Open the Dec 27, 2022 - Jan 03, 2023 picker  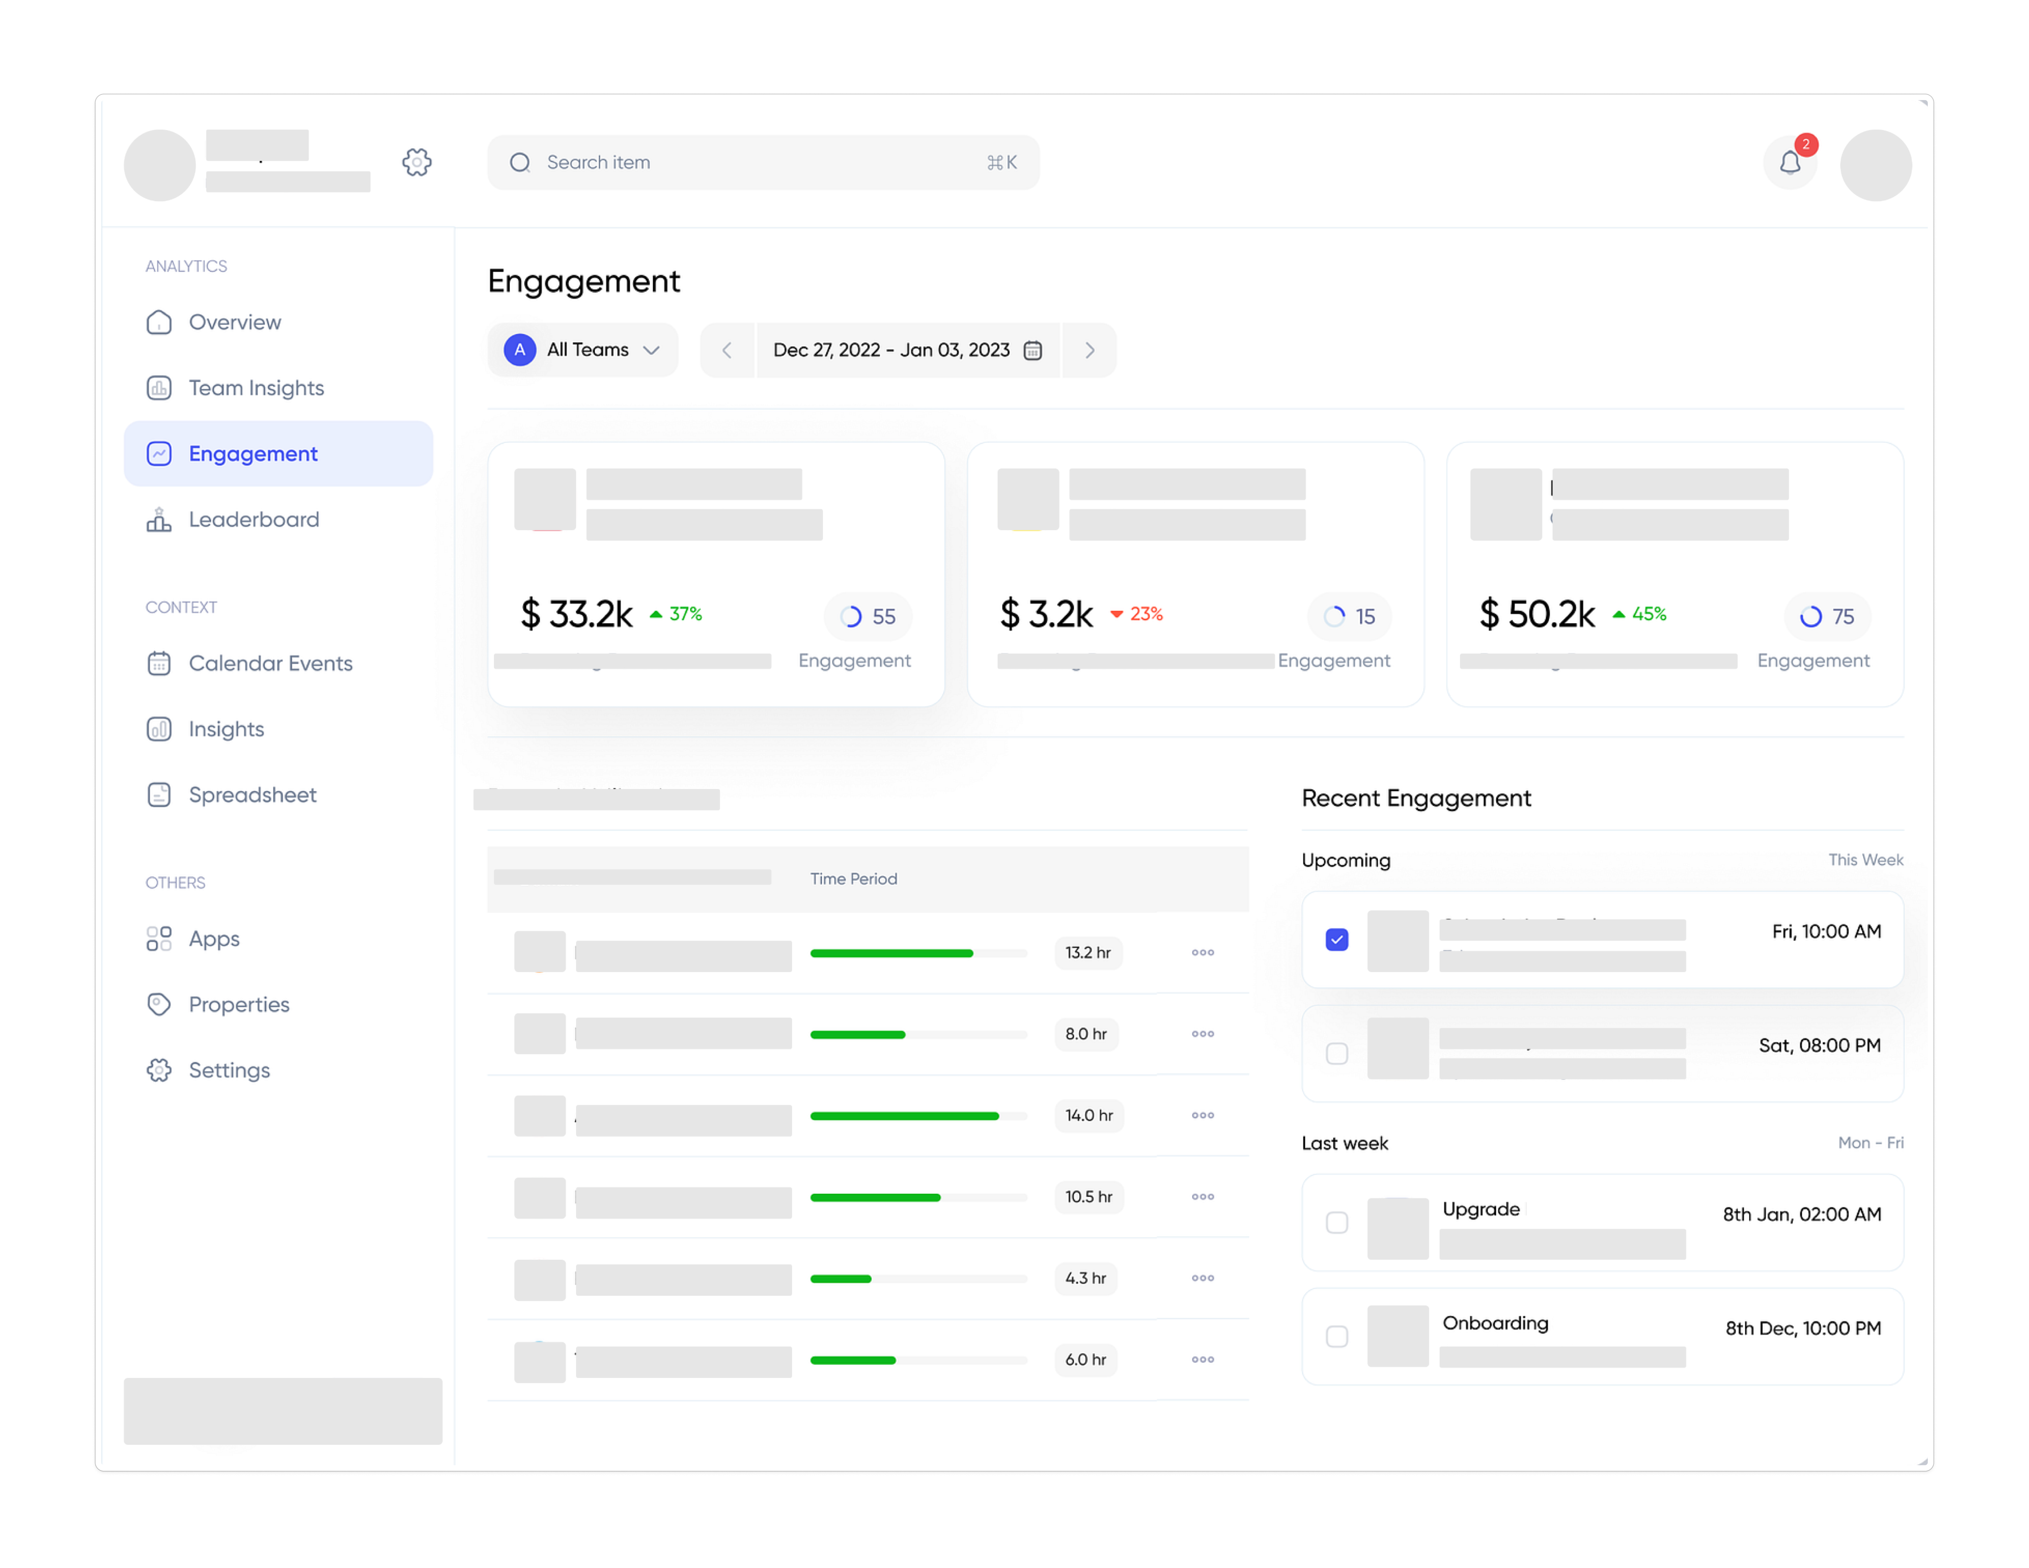908,350
